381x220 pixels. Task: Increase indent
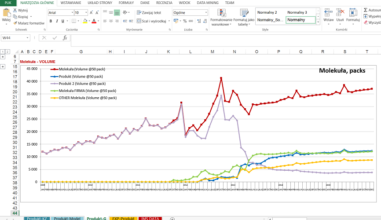click(x=131, y=21)
